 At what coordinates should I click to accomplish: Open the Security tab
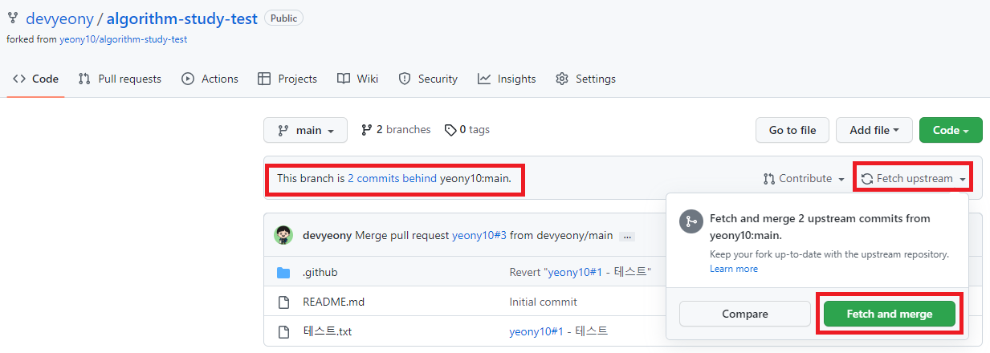coord(428,79)
